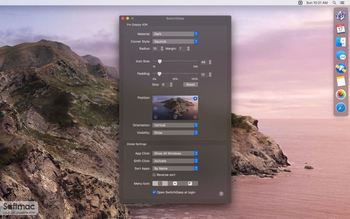Switch to Notes in the side dock

click(x=341, y=82)
